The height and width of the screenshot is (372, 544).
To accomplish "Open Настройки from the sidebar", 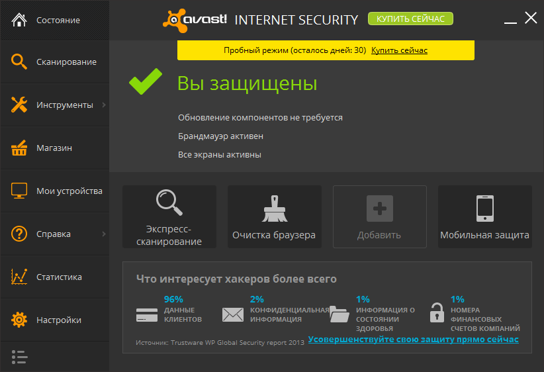I will pyautogui.click(x=55, y=320).
